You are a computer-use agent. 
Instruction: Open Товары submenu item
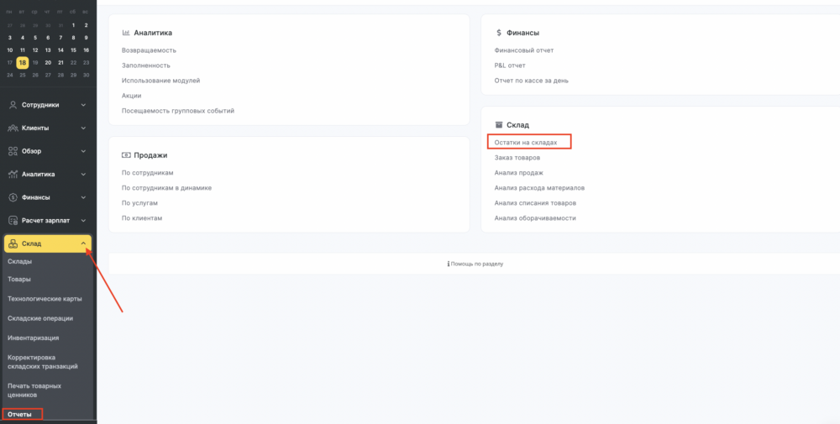19,279
